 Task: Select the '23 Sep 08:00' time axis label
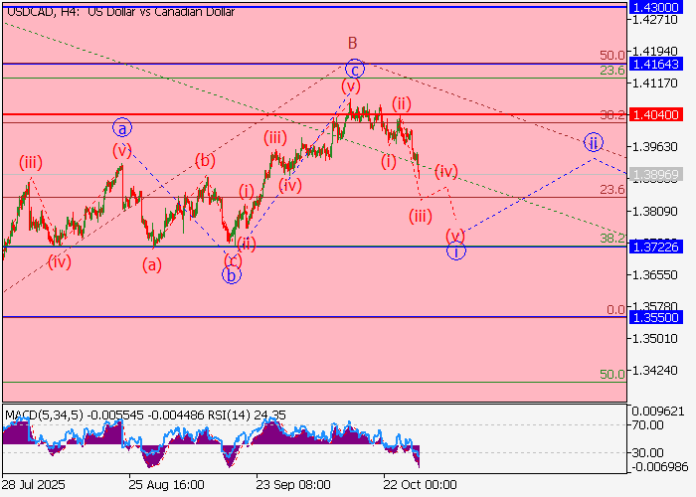[x=294, y=485]
